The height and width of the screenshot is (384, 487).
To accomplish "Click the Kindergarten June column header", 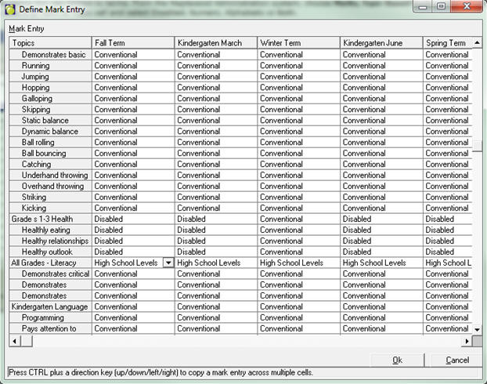I will [x=381, y=42].
